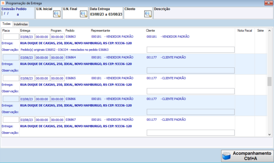Click the CLIENTE PADRÃO text of pedido 036864

pos(173,57)
